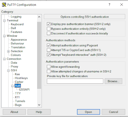This screenshot has height=117, width=128.
Task: Enable Allow attempted changes of username
Action: click(x=49, y=71)
